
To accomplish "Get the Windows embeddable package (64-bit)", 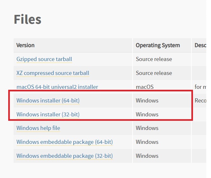I will [65, 142].
